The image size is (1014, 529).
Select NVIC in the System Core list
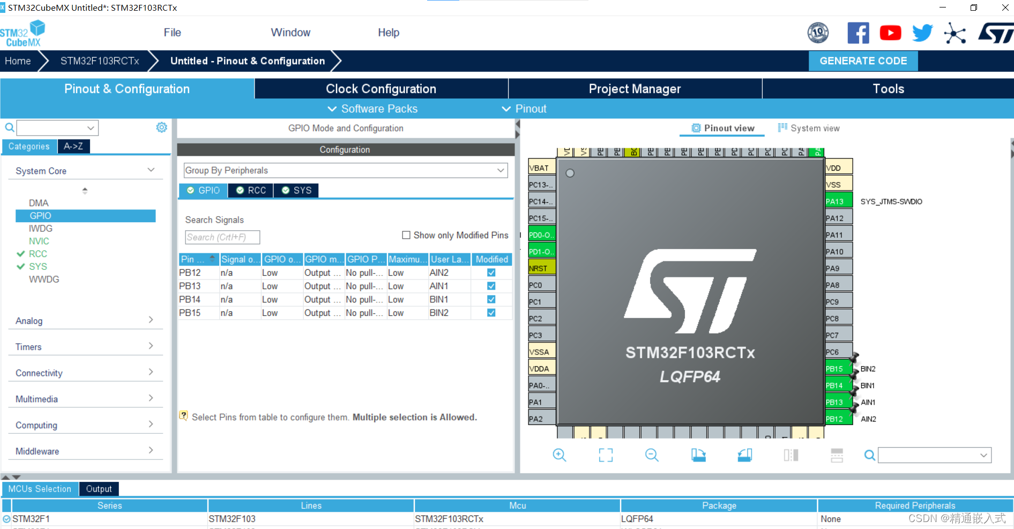click(x=39, y=241)
